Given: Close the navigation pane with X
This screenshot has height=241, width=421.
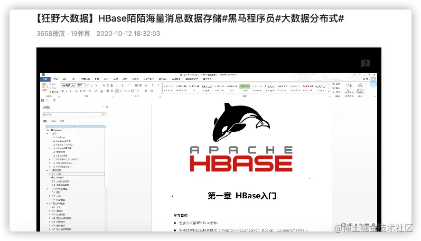Looking at the screenshot, I should [x=107, y=107].
